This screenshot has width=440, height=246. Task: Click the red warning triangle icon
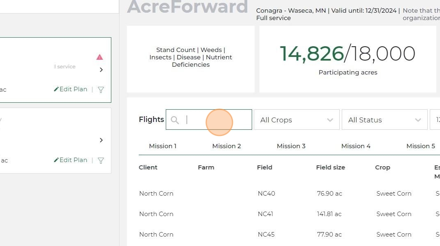coord(99,57)
